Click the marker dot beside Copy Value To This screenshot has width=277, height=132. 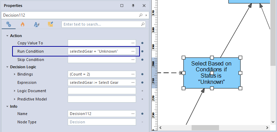[x=142, y=43]
